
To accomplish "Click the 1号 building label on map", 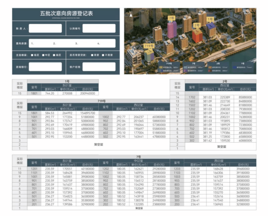I will [210, 19].
